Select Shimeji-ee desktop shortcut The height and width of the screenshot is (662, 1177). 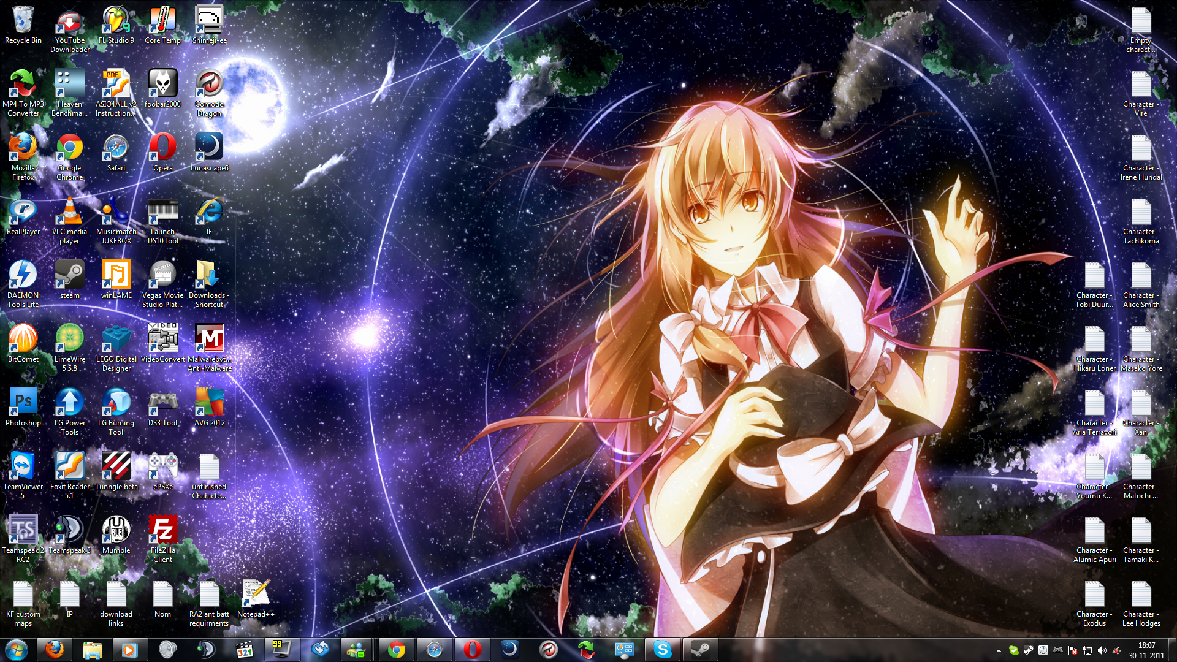tap(210, 25)
